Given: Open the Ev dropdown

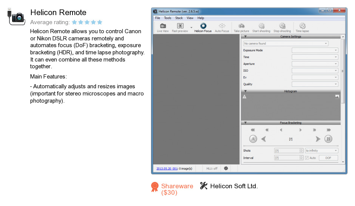Looking at the screenshot, I should 315,77.
